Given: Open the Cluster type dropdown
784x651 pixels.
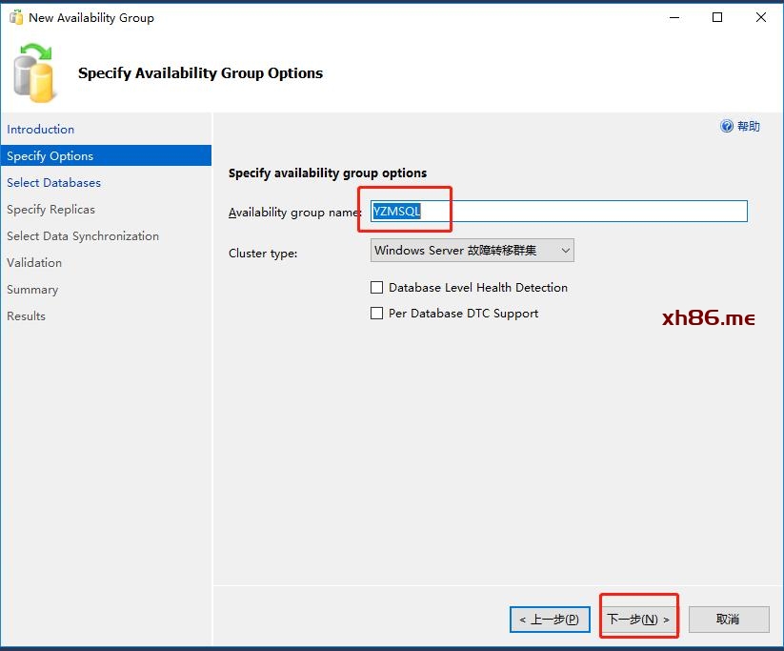Looking at the screenshot, I should click(x=472, y=251).
